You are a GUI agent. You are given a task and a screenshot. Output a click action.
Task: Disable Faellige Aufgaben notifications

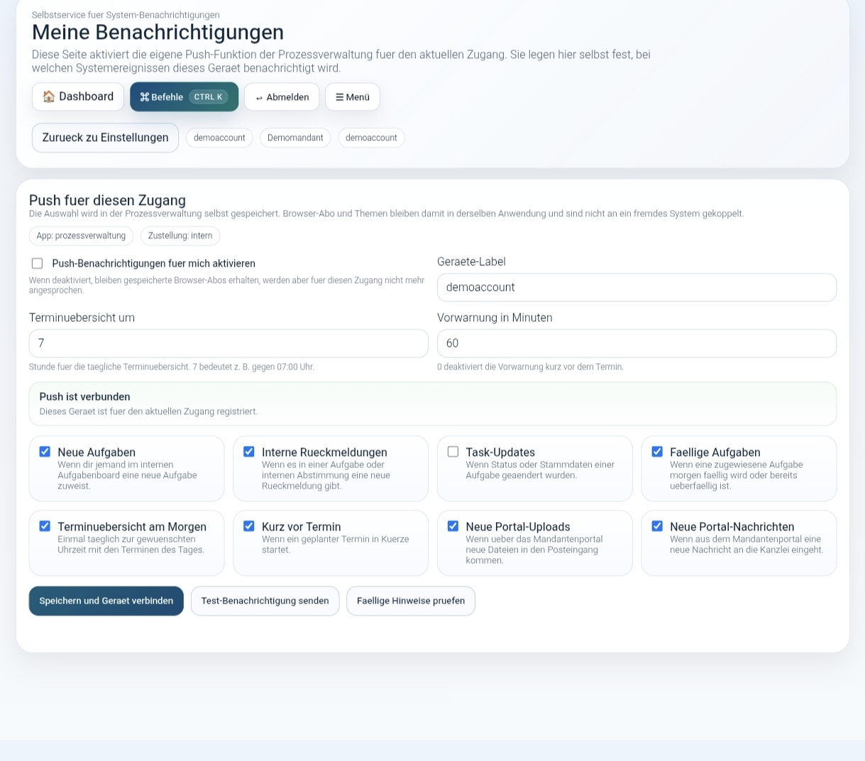click(657, 452)
